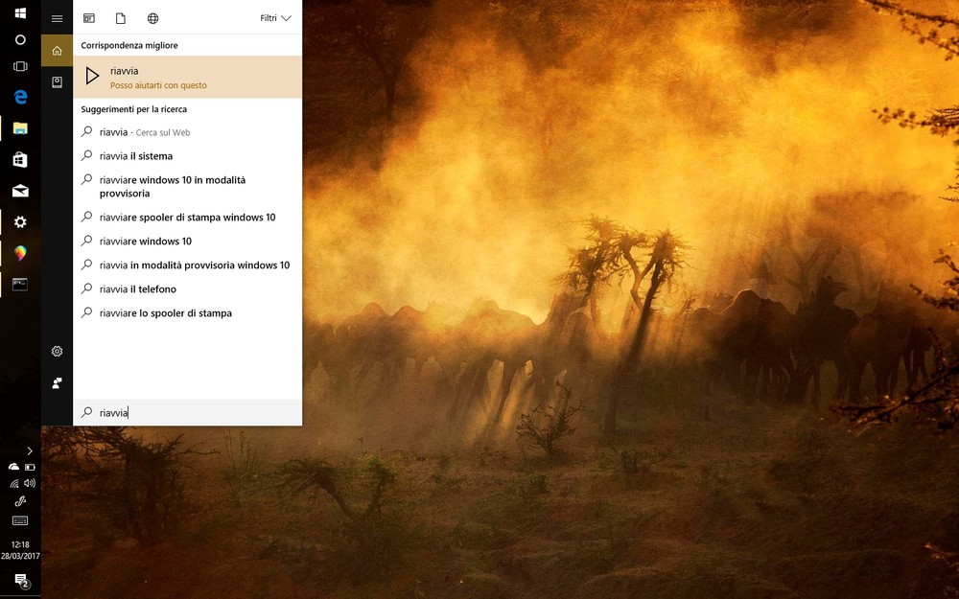Launch Microsoft Edge from the taskbar
Screen dimensions: 959x599
click(20, 97)
